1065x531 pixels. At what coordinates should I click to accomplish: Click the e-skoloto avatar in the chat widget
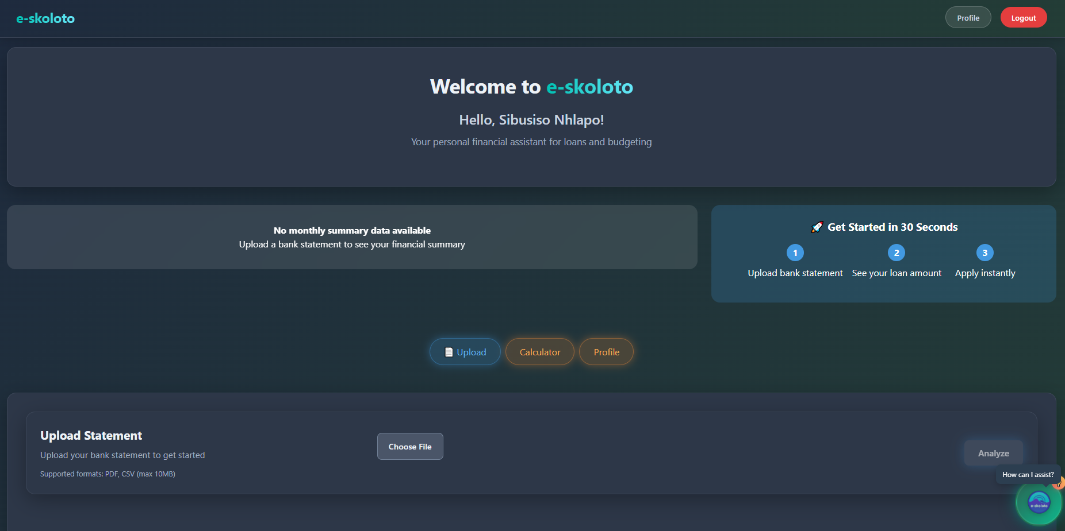1038,502
